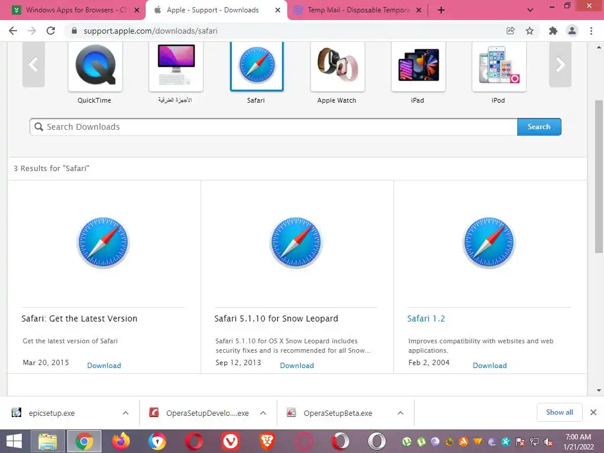Close the Temp Mail tab
This screenshot has height=453, width=604.
tap(419, 11)
